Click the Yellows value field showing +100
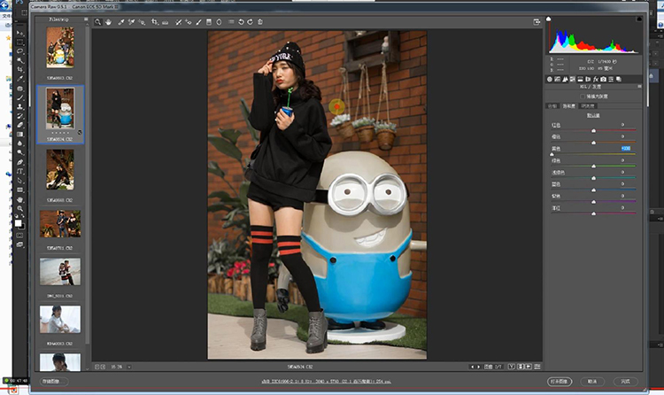 (x=626, y=148)
